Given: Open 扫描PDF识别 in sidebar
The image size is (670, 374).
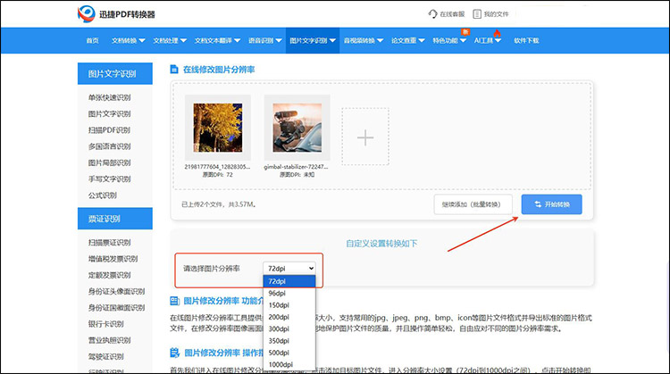Looking at the screenshot, I should [x=109, y=129].
